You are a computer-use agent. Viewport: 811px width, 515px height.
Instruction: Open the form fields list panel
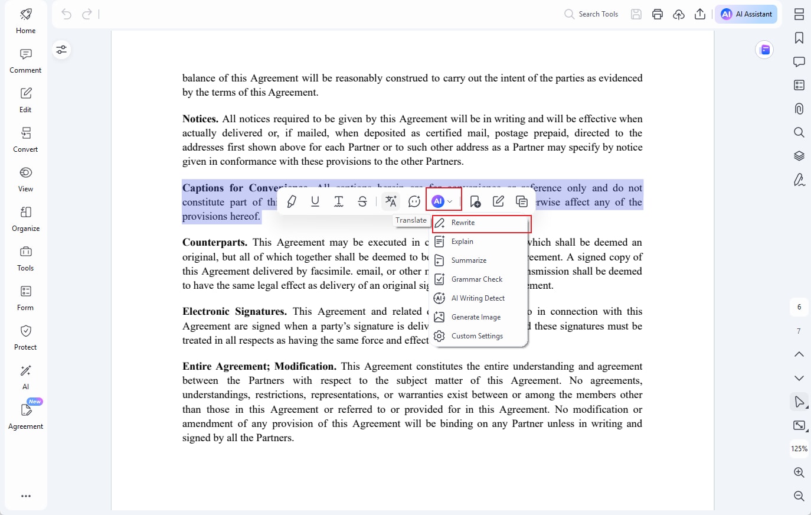pos(799,85)
